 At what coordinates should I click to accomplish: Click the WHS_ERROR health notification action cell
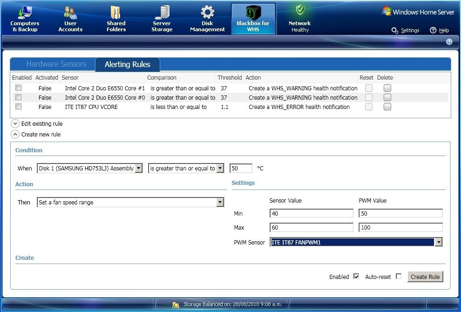point(299,107)
